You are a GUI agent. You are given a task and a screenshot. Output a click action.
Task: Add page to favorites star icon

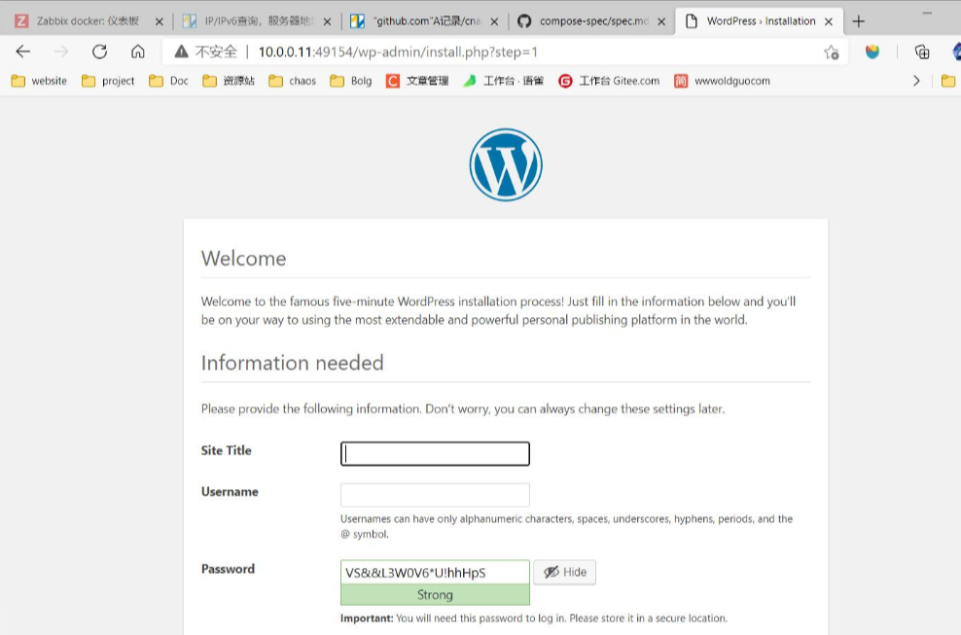click(x=831, y=53)
